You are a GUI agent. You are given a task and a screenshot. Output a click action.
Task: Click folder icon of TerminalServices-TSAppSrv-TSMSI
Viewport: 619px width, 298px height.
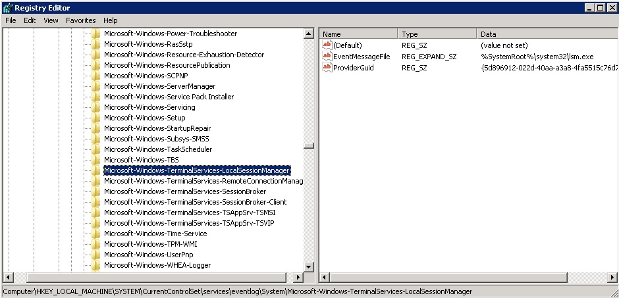click(95, 212)
